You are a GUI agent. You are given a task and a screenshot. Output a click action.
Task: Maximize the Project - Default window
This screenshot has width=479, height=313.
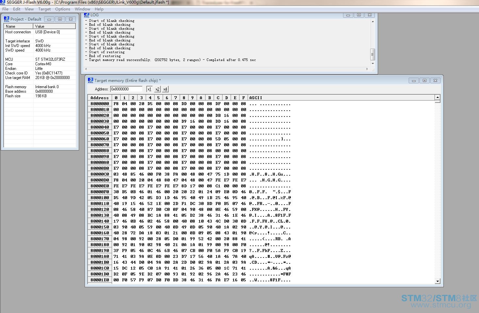[60, 19]
